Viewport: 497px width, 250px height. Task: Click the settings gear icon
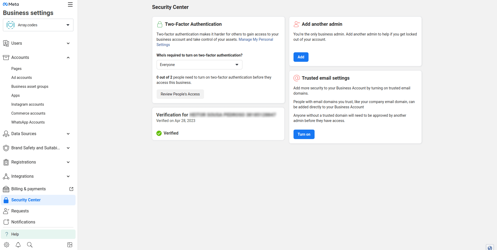click(x=7, y=245)
